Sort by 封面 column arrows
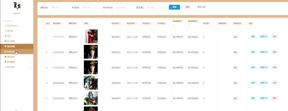This screenshot has width=288, height=111. pyautogui.click(x=89, y=24)
